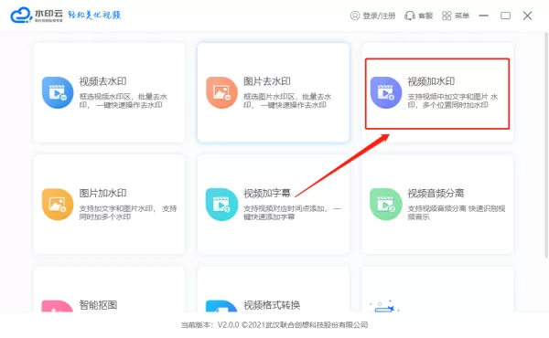Click the user avatar icon for login

click(355, 16)
